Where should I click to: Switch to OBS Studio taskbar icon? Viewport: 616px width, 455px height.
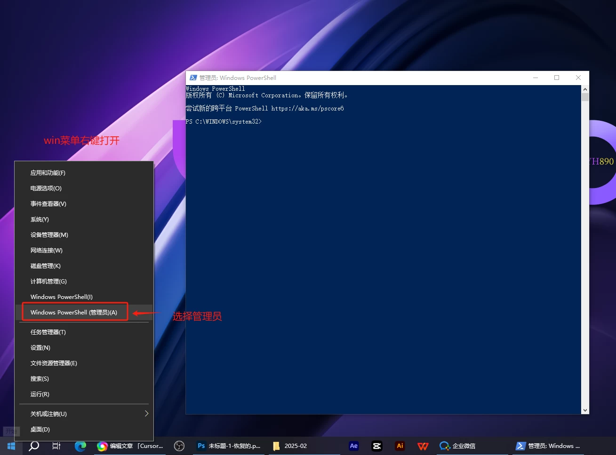pos(179,446)
